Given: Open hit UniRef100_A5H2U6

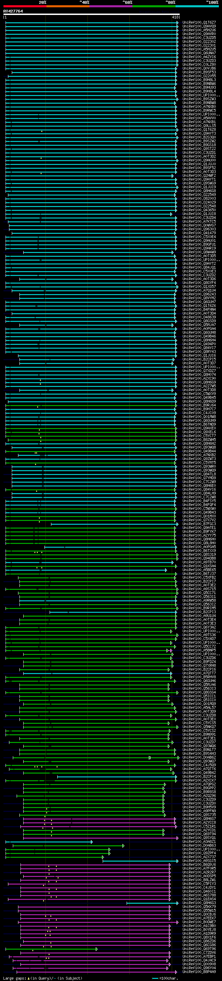Looking at the screenshot, I should [199, 30].
